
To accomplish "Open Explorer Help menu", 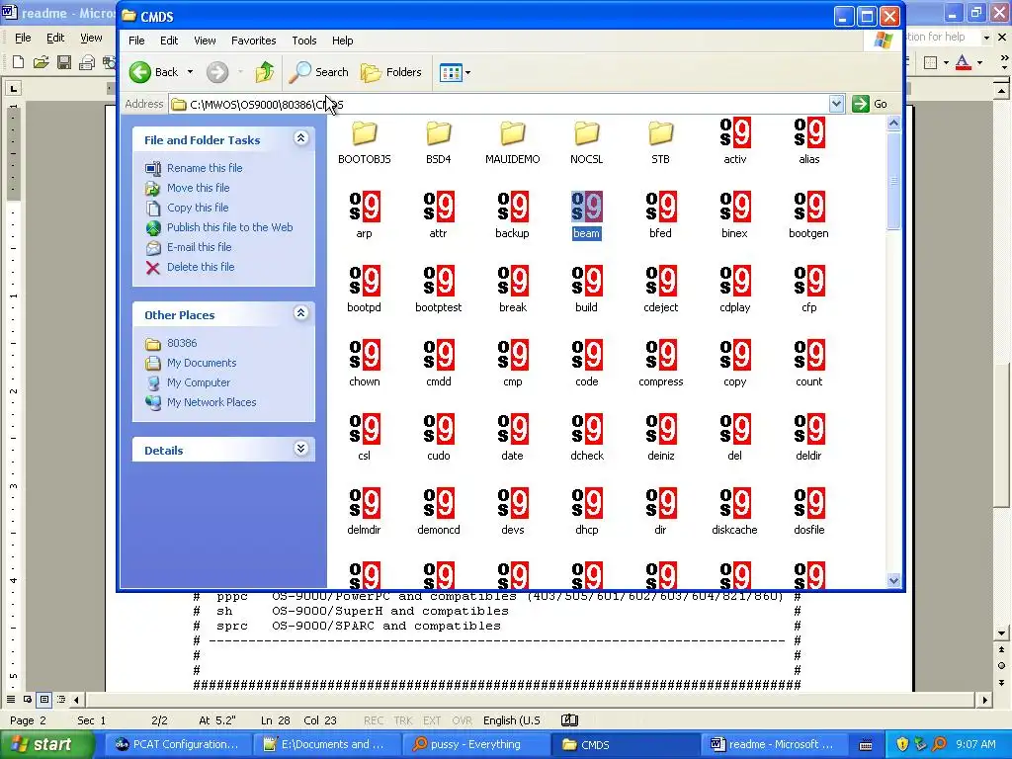I will point(343,40).
